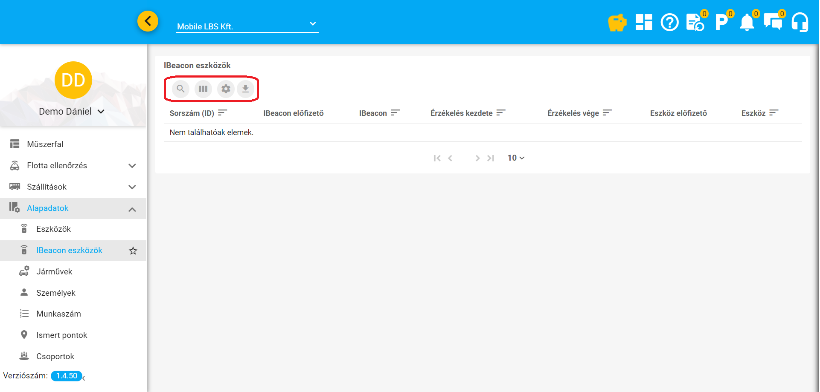Open the rows-per-page 10 dropdown

click(516, 158)
